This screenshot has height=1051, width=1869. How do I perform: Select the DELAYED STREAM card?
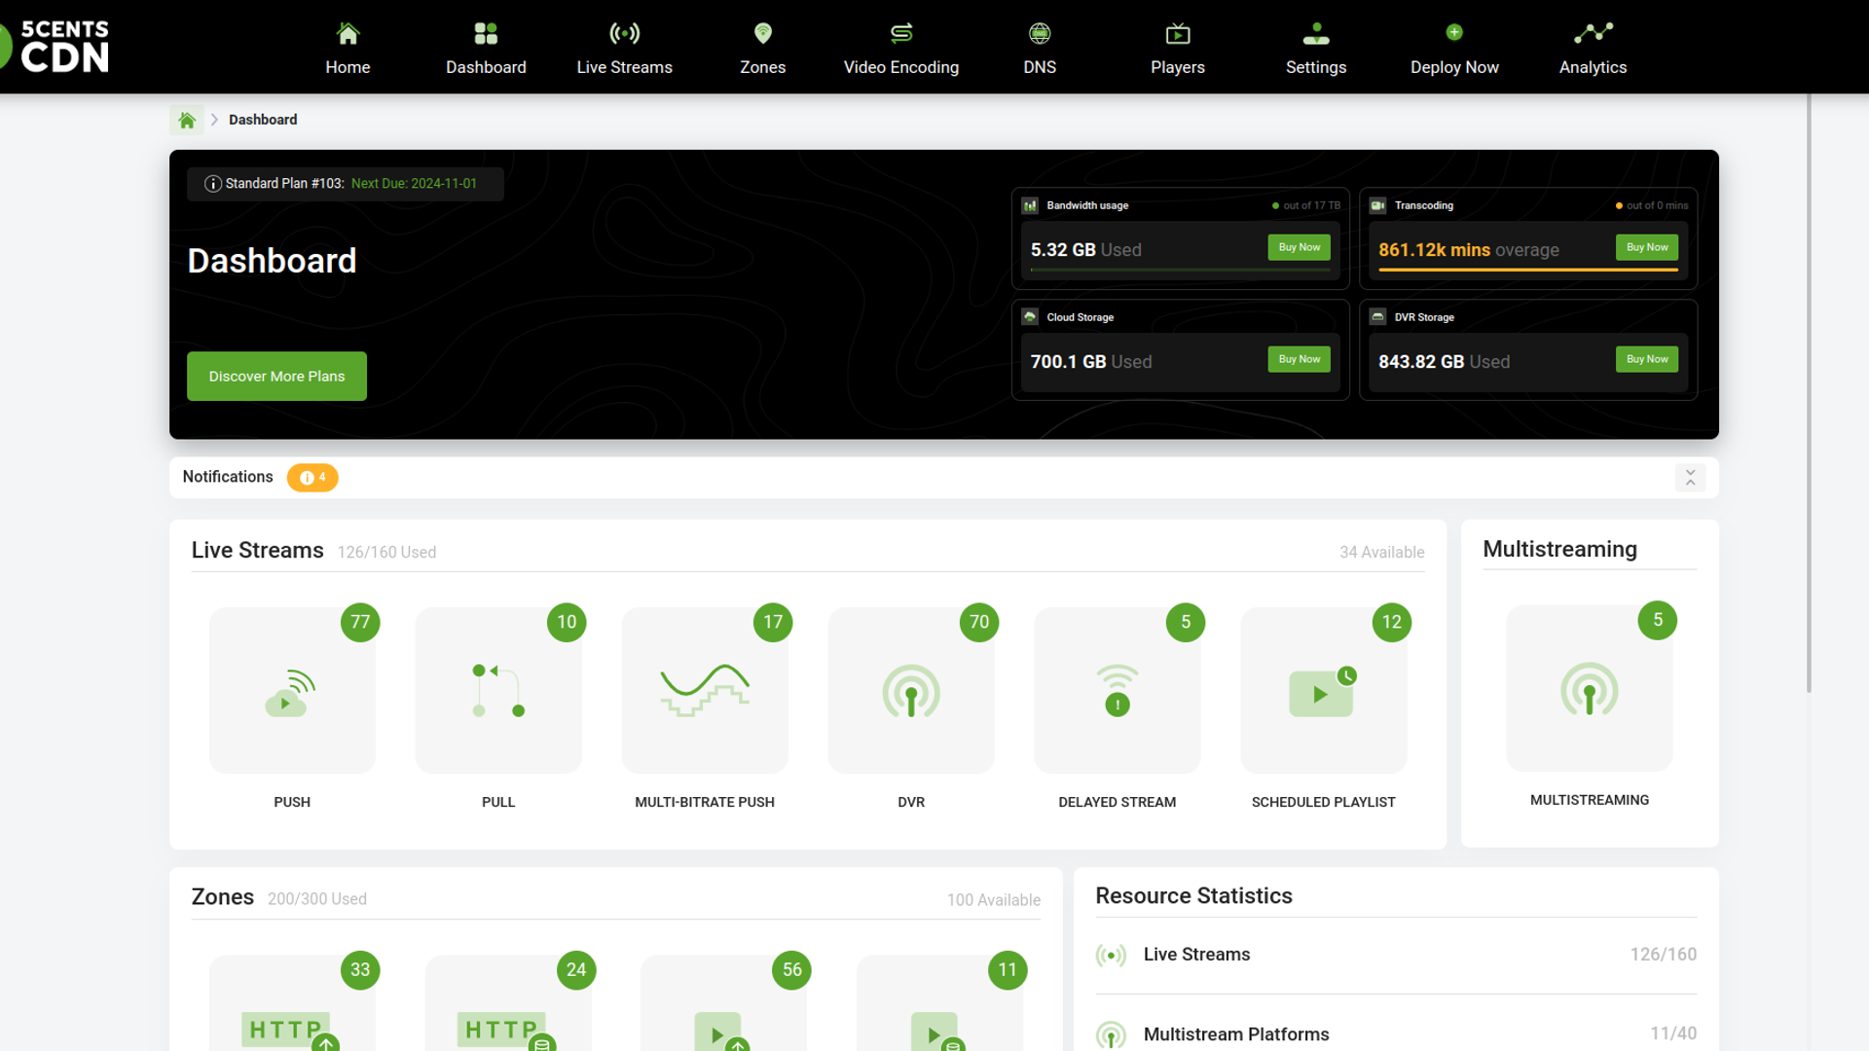point(1118,691)
